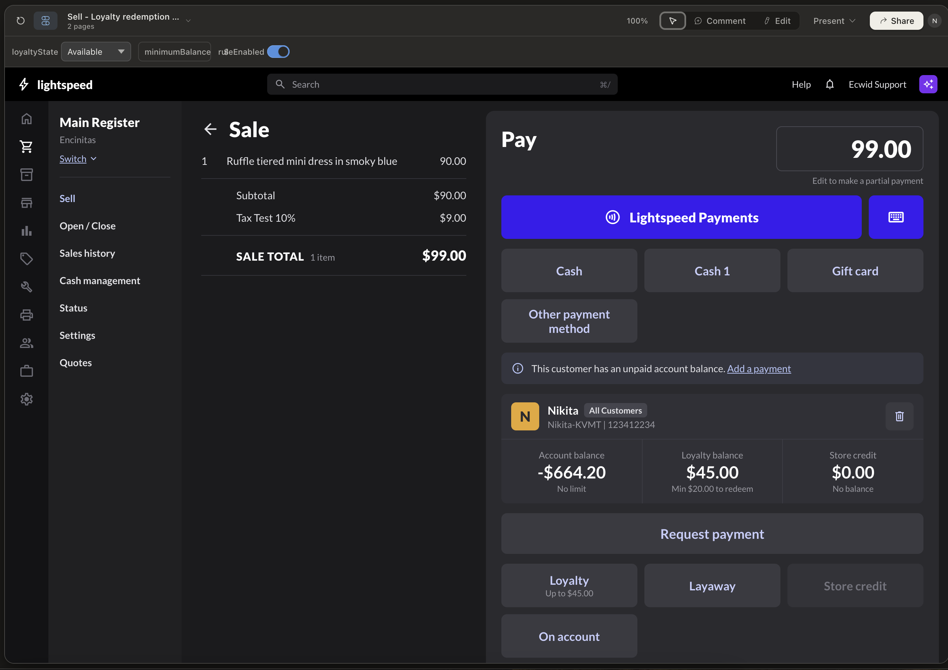Click the Share button
Image resolution: width=948 pixels, height=670 pixels.
tap(896, 21)
